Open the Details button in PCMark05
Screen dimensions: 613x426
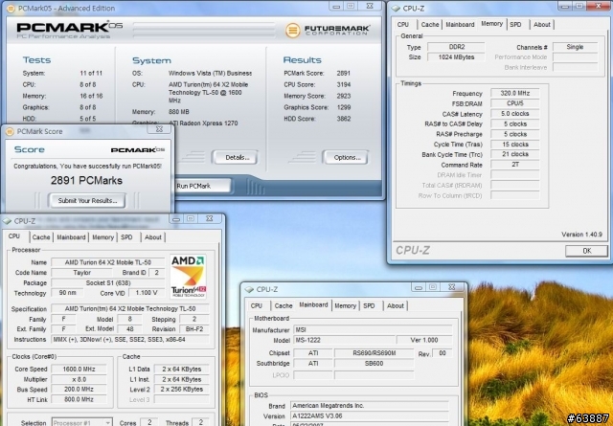[235, 158]
